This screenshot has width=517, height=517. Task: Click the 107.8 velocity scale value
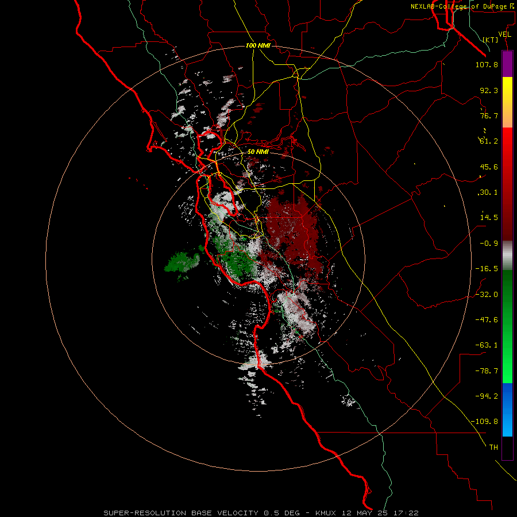[x=487, y=64]
